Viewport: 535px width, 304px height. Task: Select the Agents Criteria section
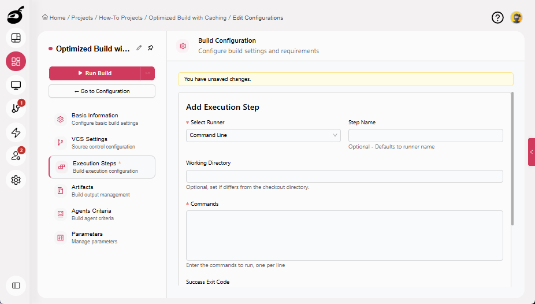(102, 214)
